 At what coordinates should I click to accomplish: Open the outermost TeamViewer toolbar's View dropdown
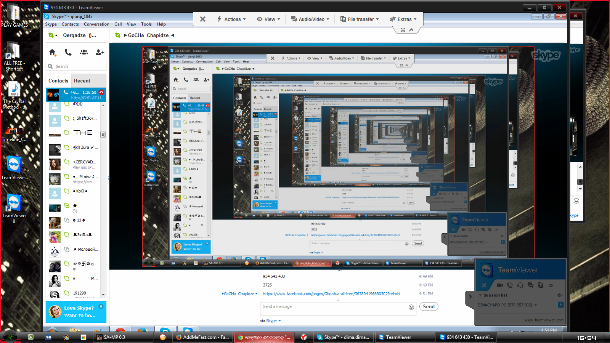click(x=269, y=19)
